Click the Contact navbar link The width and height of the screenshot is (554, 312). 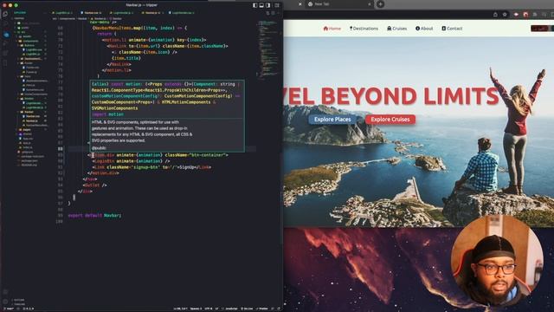pyautogui.click(x=452, y=29)
